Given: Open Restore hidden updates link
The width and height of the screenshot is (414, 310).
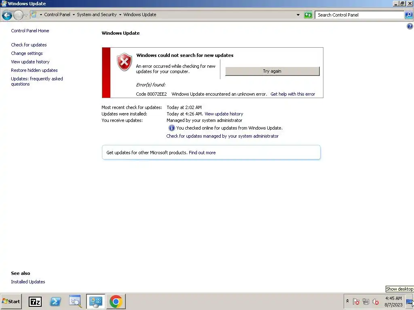Looking at the screenshot, I should tap(34, 70).
